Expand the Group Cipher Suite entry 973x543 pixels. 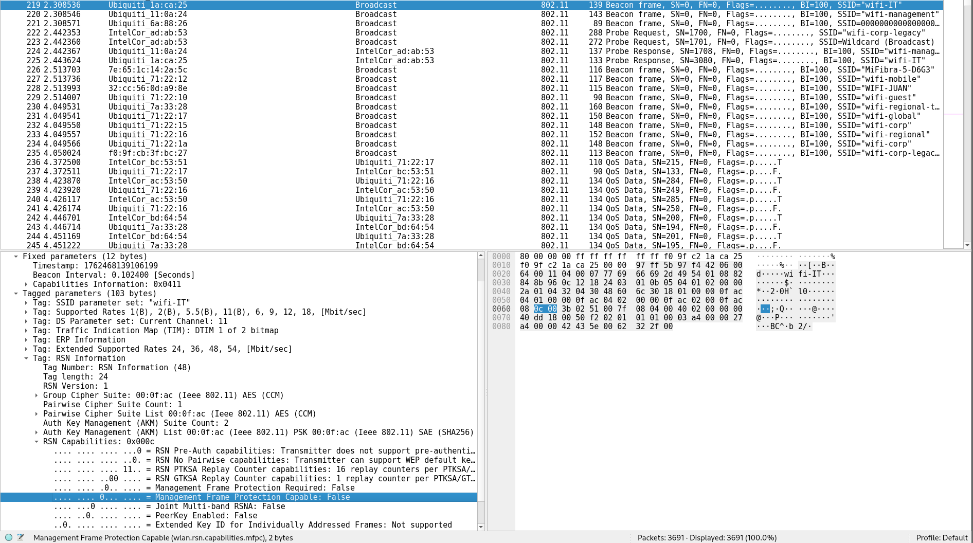point(37,395)
